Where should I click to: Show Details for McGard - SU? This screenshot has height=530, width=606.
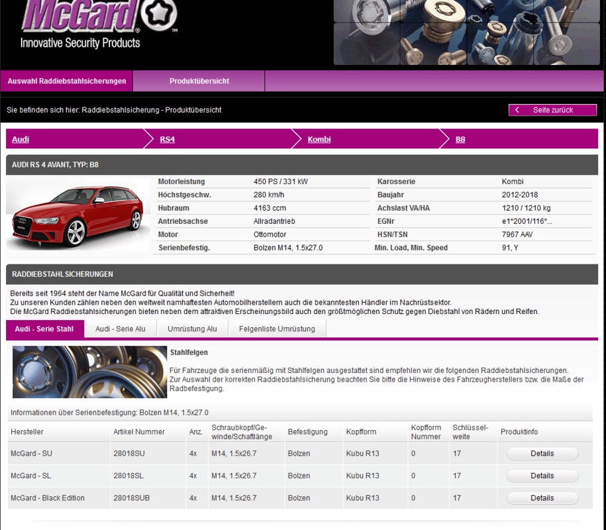(x=542, y=454)
